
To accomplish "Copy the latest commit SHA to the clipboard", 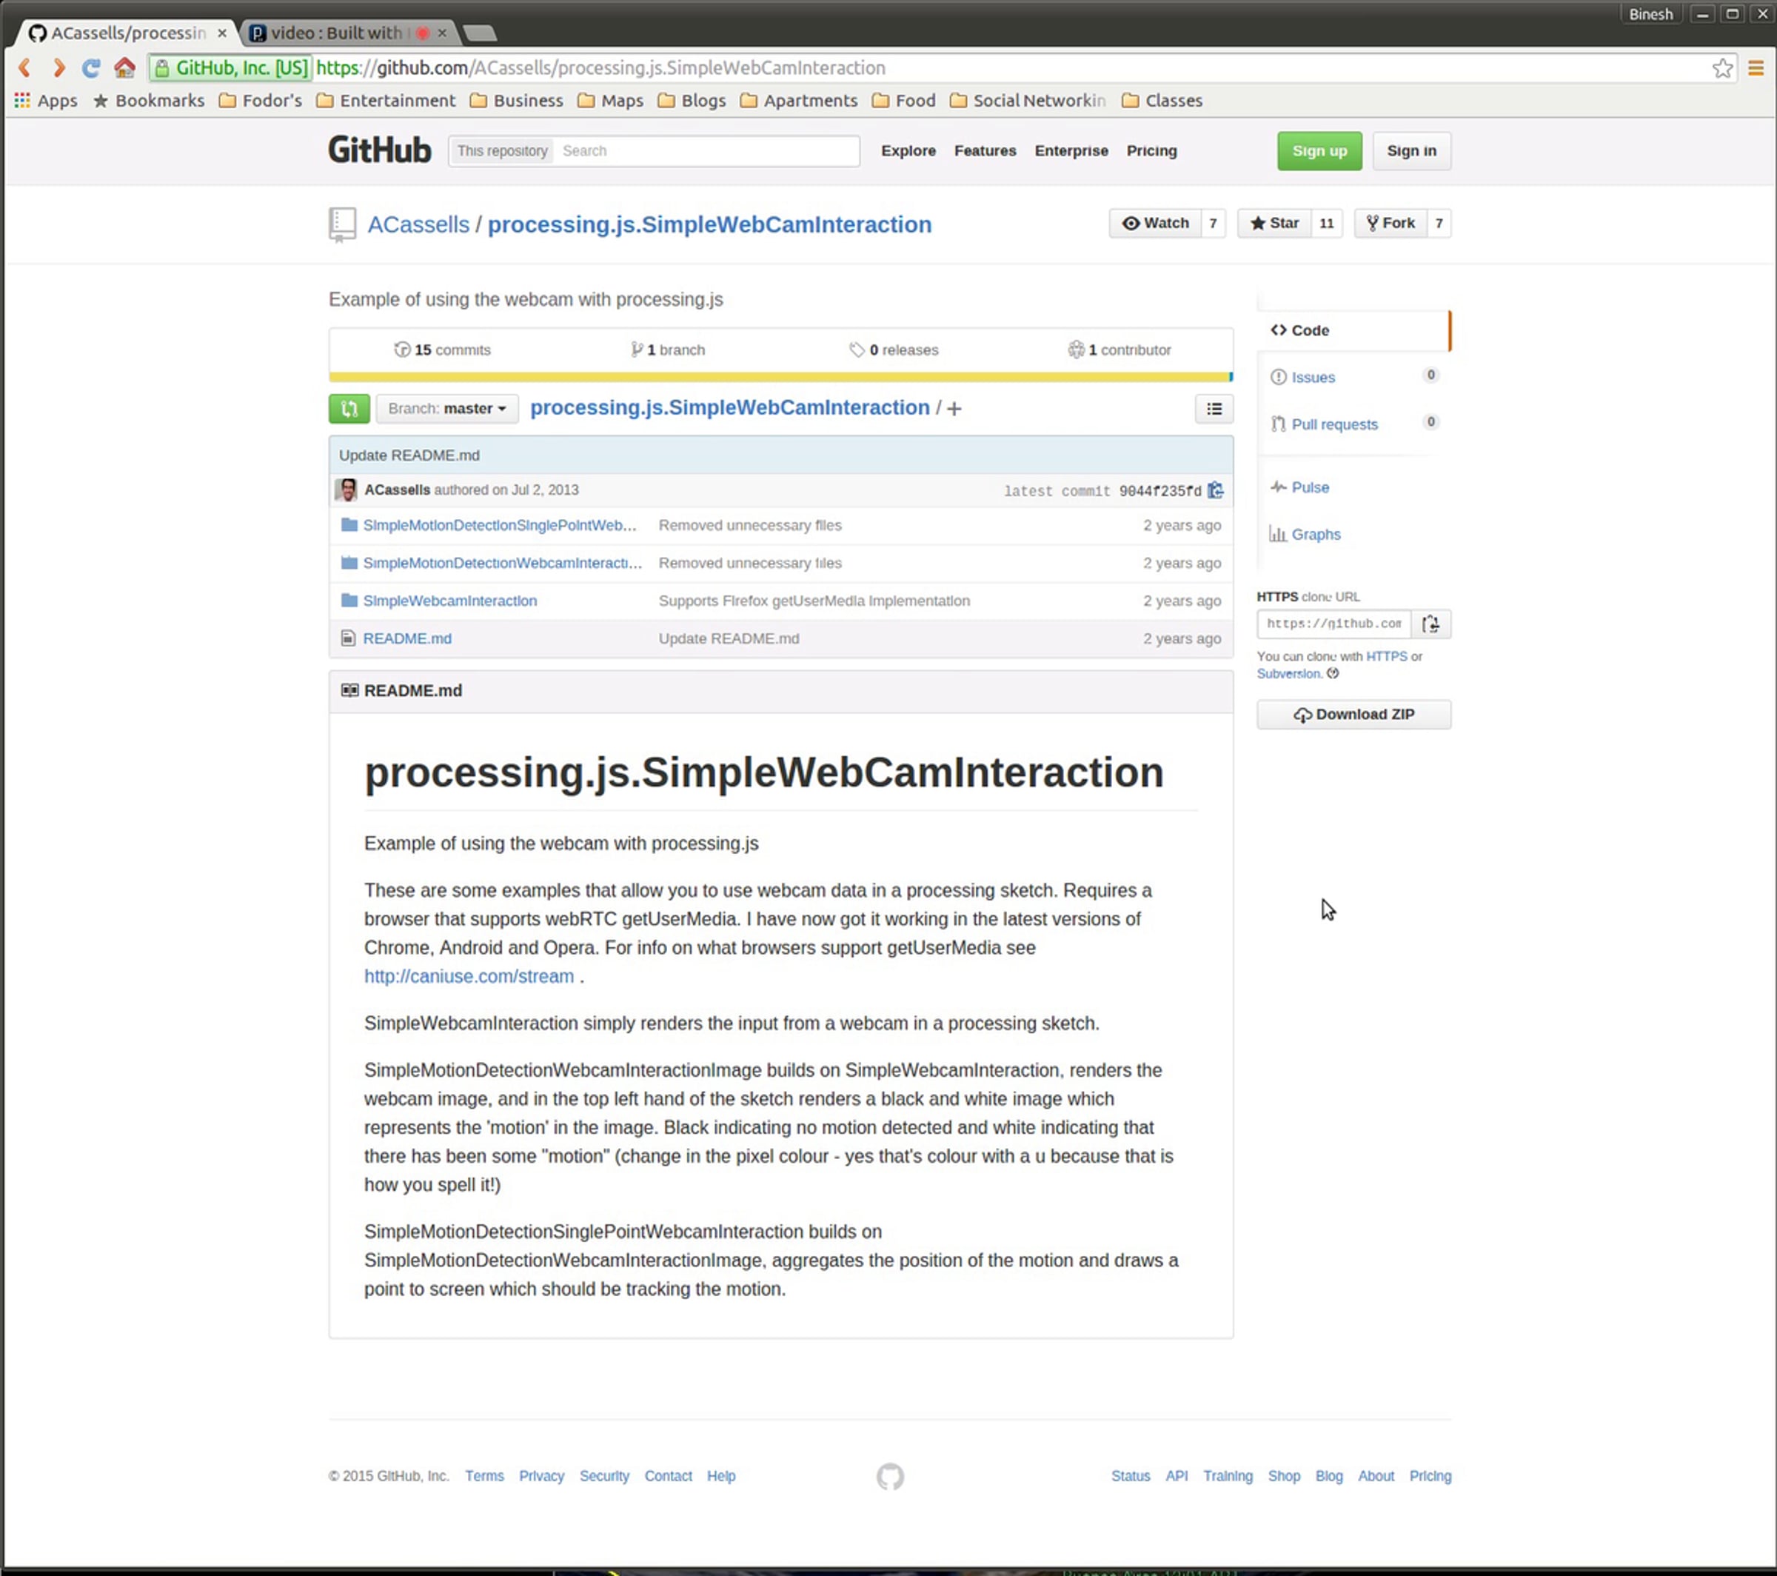I will pyautogui.click(x=1215, y=490).
